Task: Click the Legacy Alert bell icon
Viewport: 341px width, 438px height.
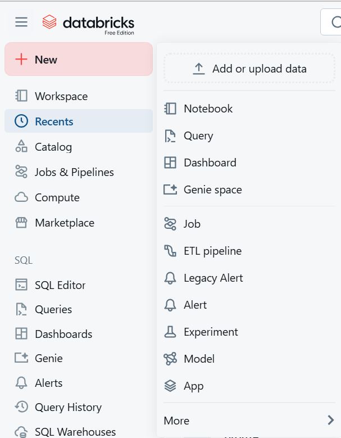Action: (x=170, y=278)
